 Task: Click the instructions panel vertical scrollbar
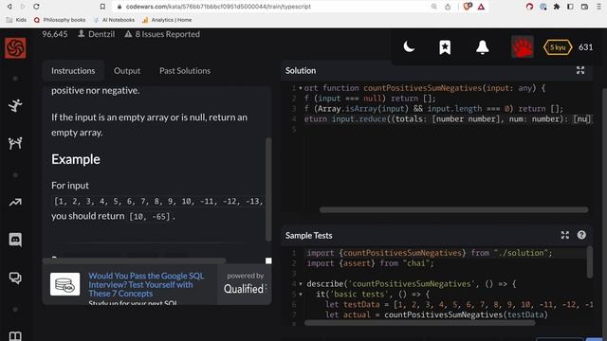coord(268,189)
